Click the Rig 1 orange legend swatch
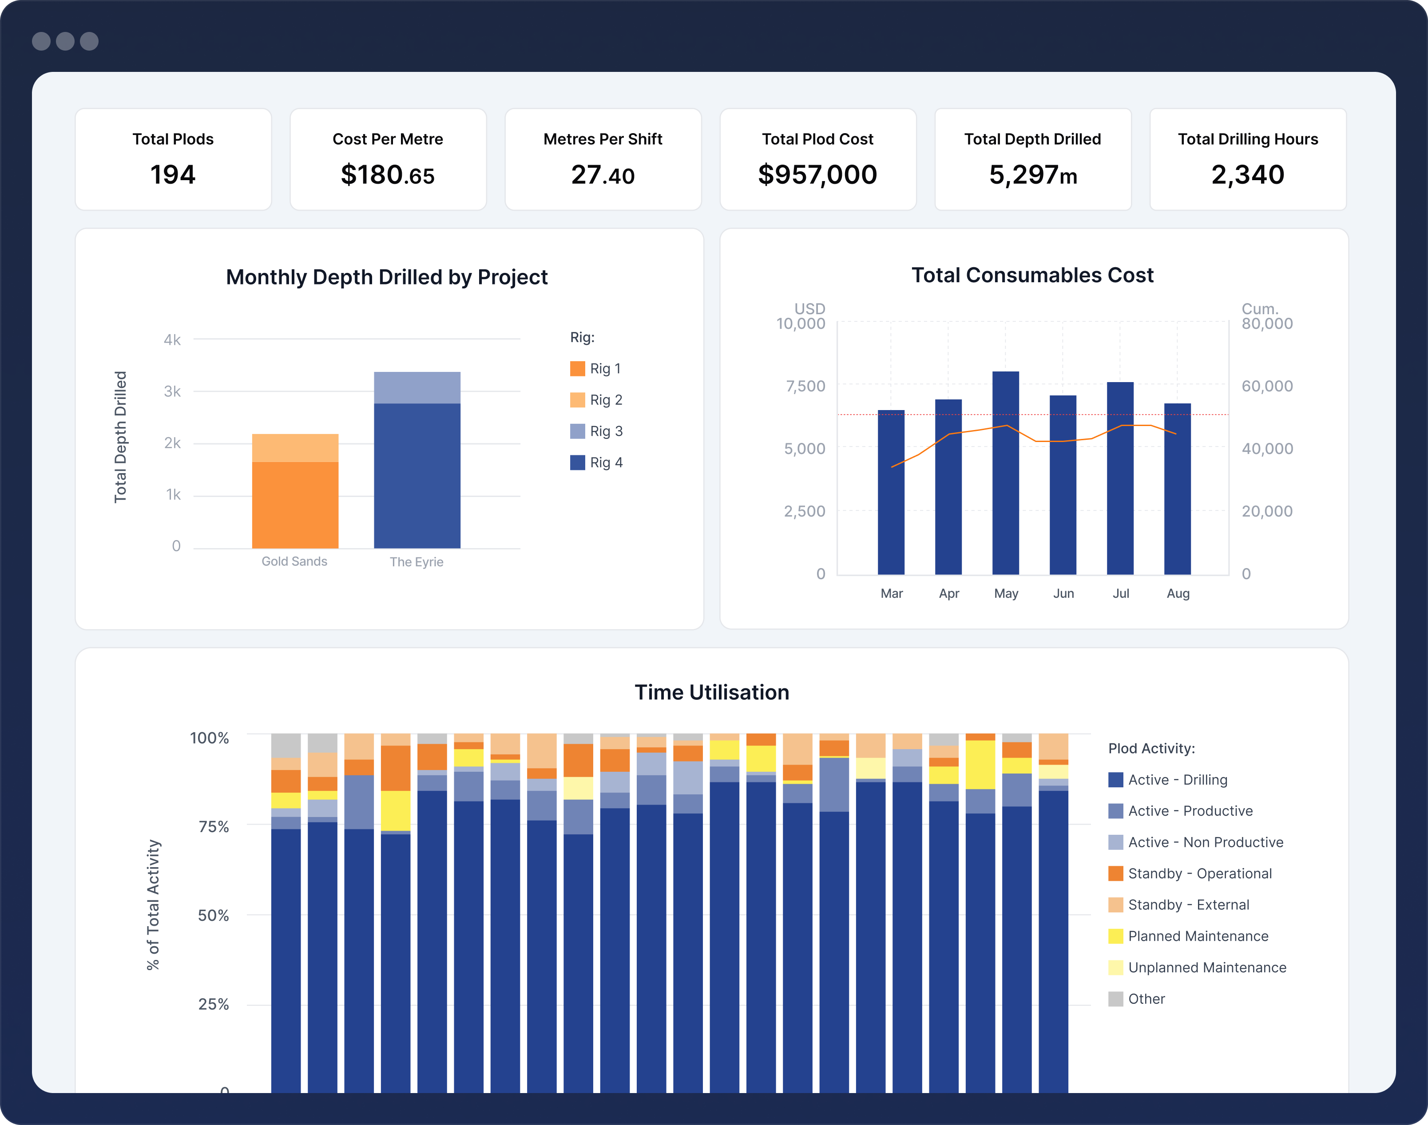 coord(577,369)
